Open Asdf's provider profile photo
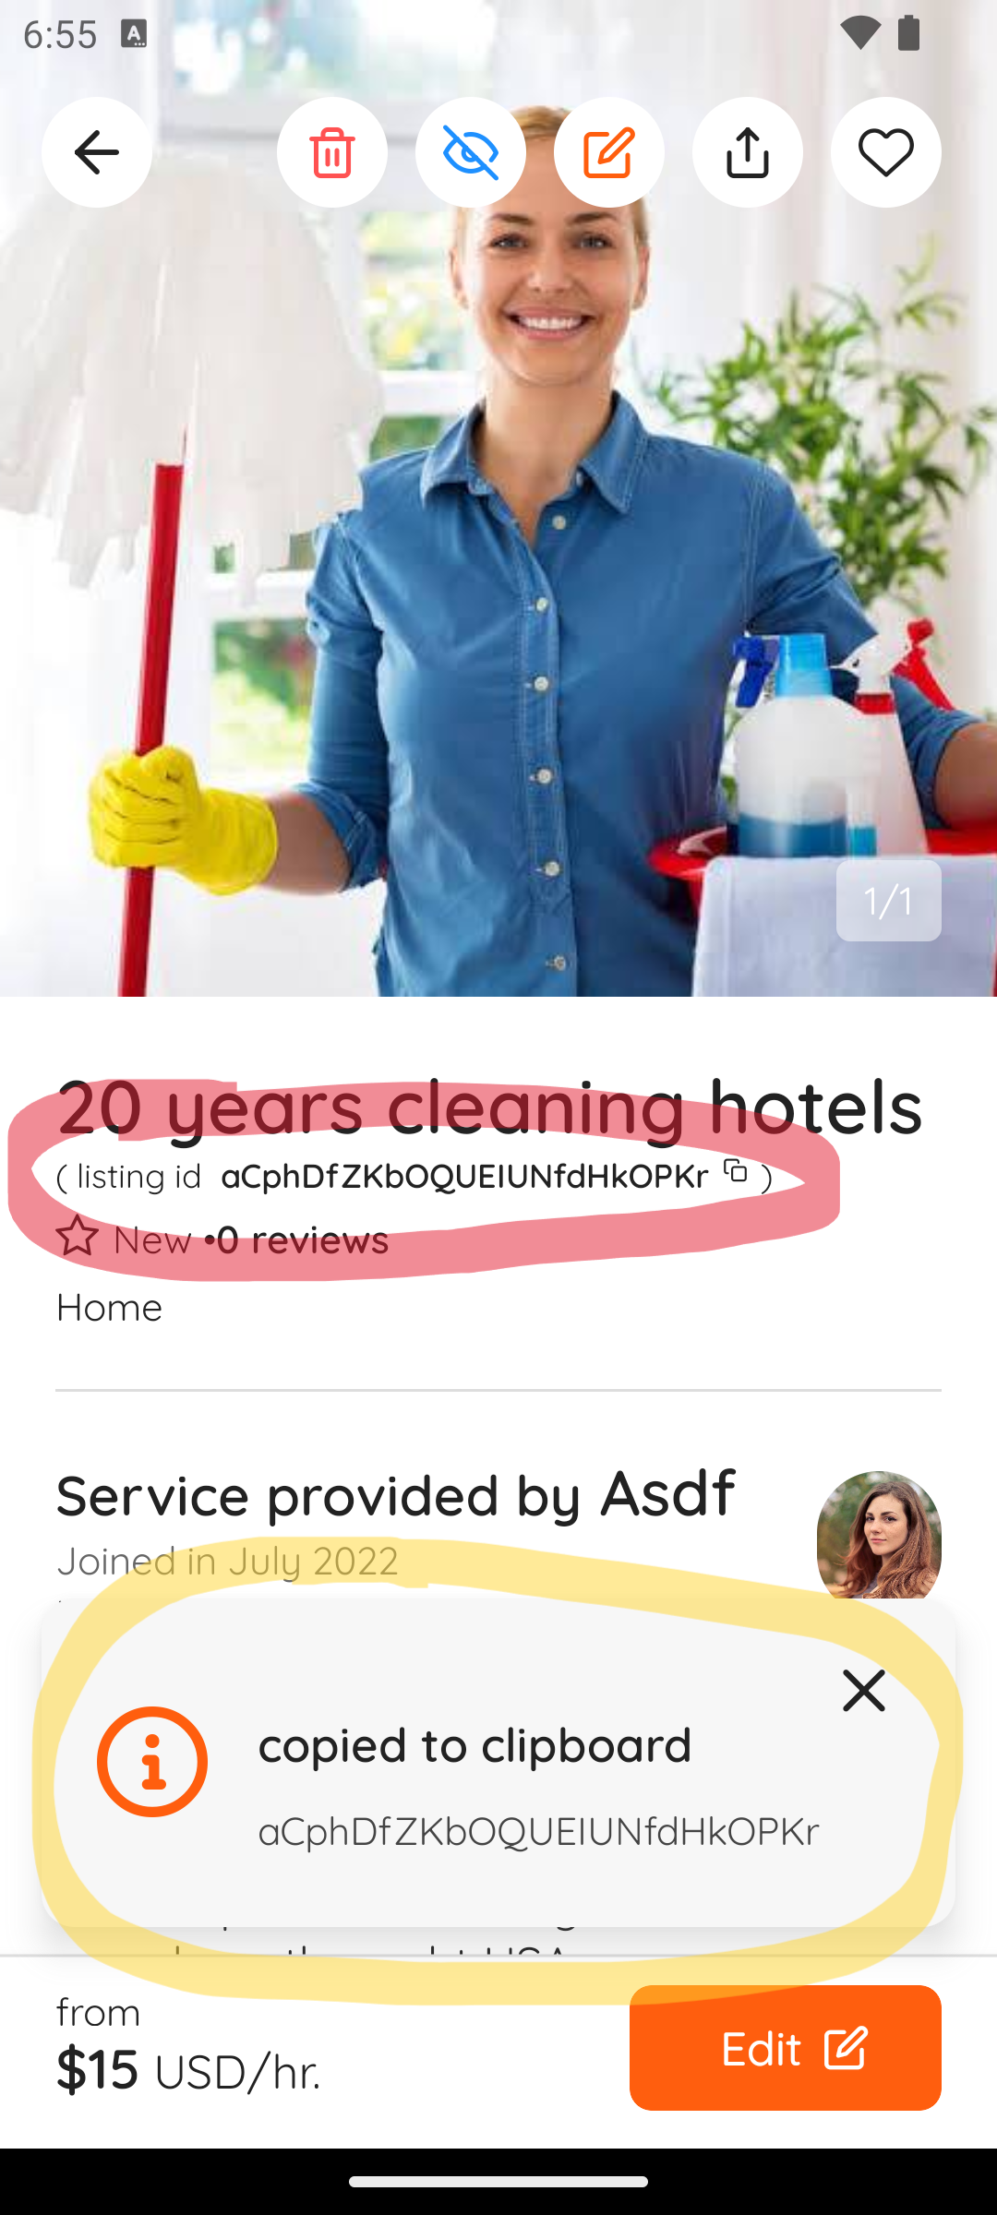This screenshot has width=997, height=2215. pos(879,1535)
